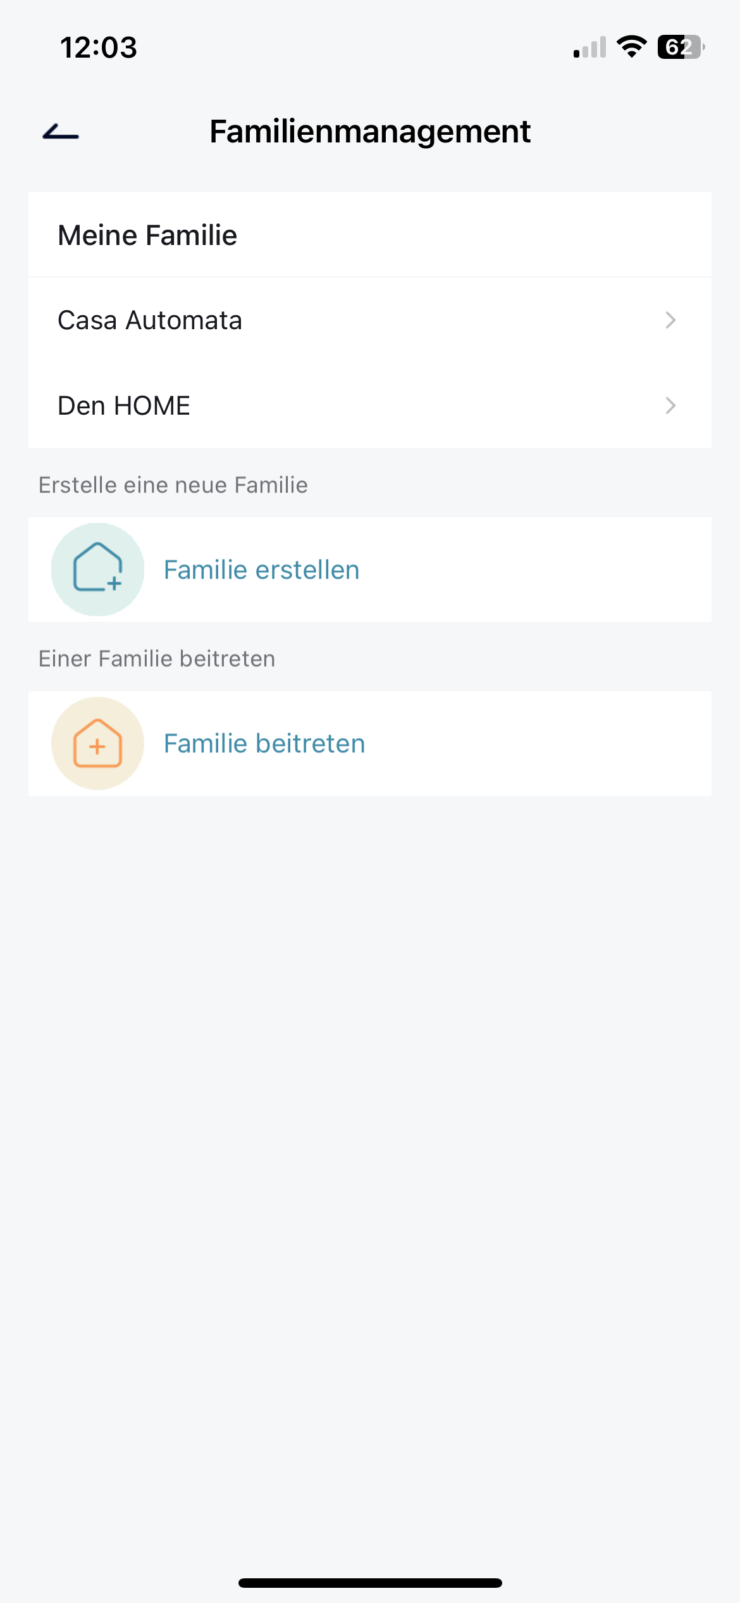Open the Casa Automata family entry

pyautogui.click(x=150, y=320)
